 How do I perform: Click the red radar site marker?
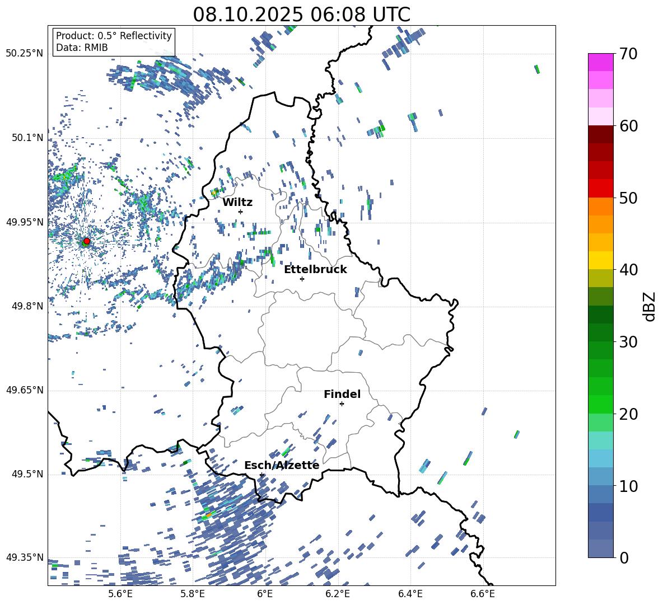pyautogui.click(x=87, y=241)
